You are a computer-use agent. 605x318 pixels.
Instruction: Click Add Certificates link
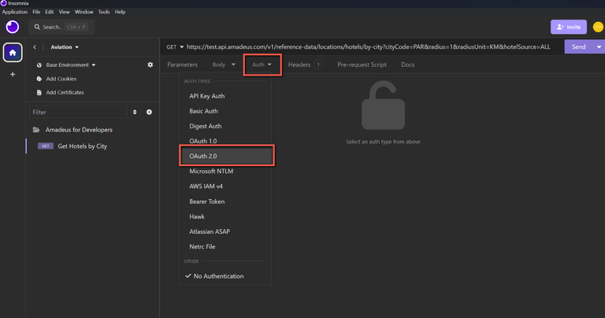(65, 92)
